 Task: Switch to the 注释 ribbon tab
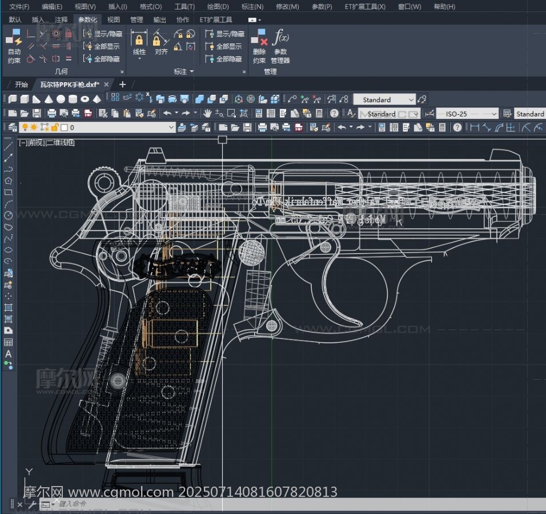pos(61,19)
